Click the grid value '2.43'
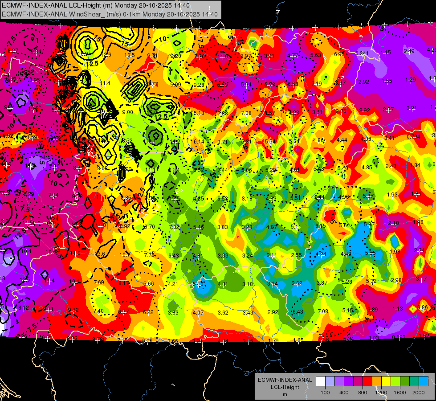436x401 pixels. pyautogui.click(x=391, y=166)
